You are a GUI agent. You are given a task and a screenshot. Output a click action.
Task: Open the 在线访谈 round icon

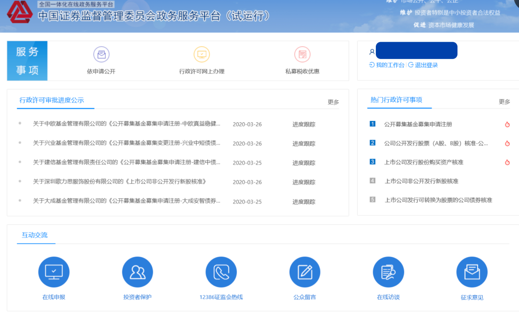pyautogui.click(x=388, y=272)
